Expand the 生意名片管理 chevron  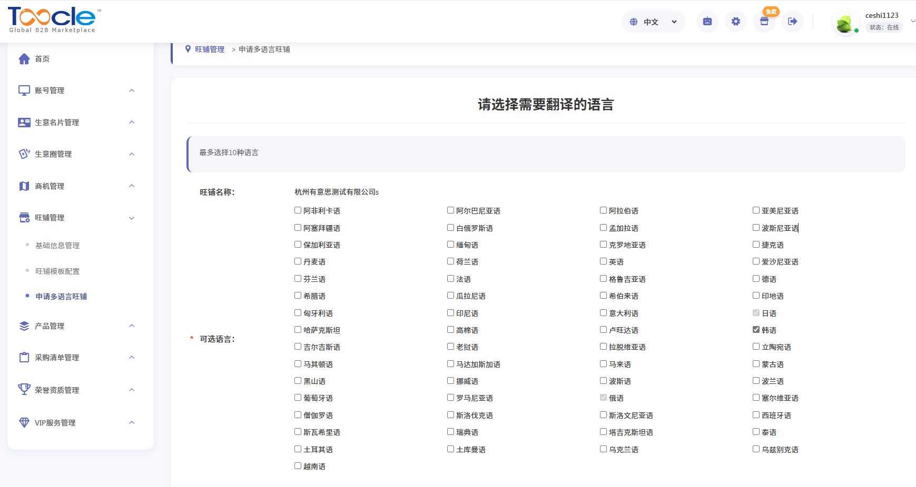click(x=132, y=122)
